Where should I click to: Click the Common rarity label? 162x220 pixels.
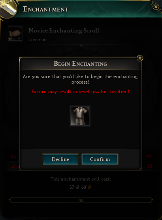pos(38,40)
